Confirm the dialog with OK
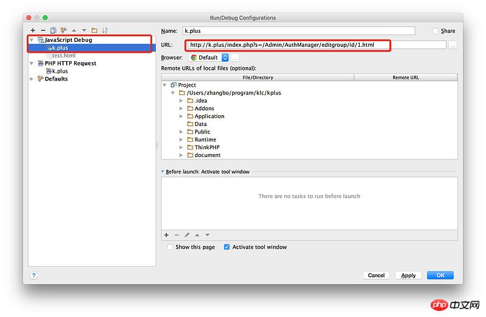Screen dimensions: 486x317 pos(440,275)
